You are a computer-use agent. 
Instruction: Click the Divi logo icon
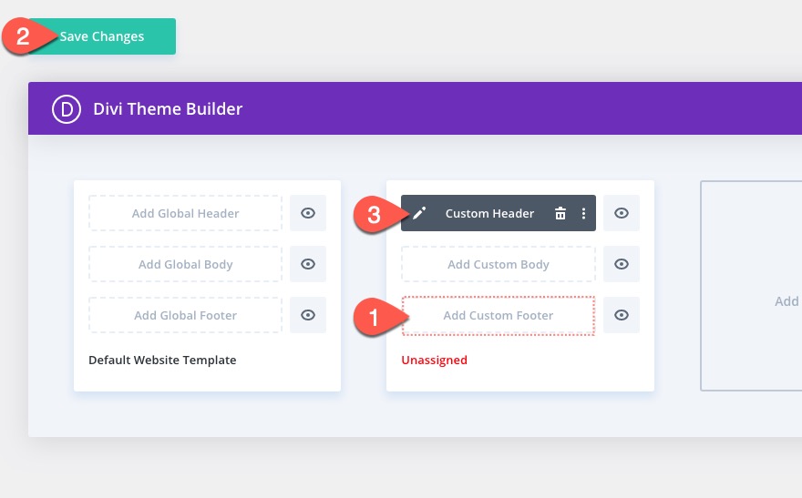(x=67, y=108)
